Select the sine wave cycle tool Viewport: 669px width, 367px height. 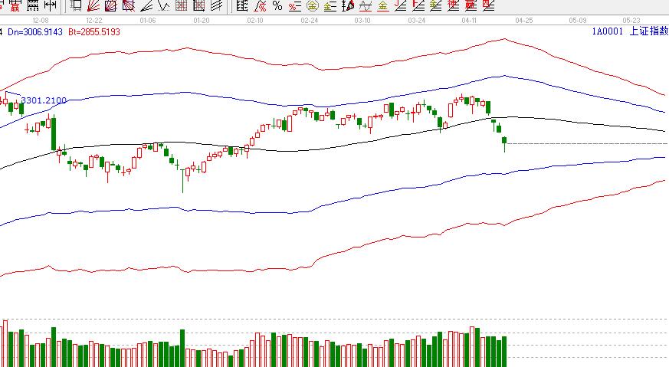pyautogui.click(x=365, y=5)
